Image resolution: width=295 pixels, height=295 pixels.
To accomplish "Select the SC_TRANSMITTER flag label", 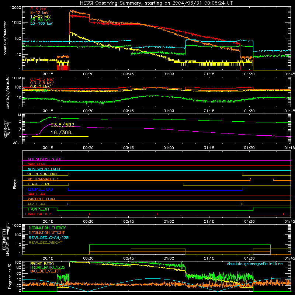I will point(43,179).
